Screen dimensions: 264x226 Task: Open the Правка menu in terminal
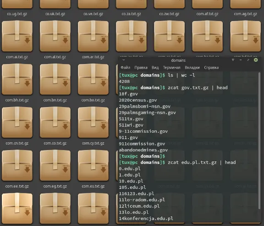coord(141,68)
